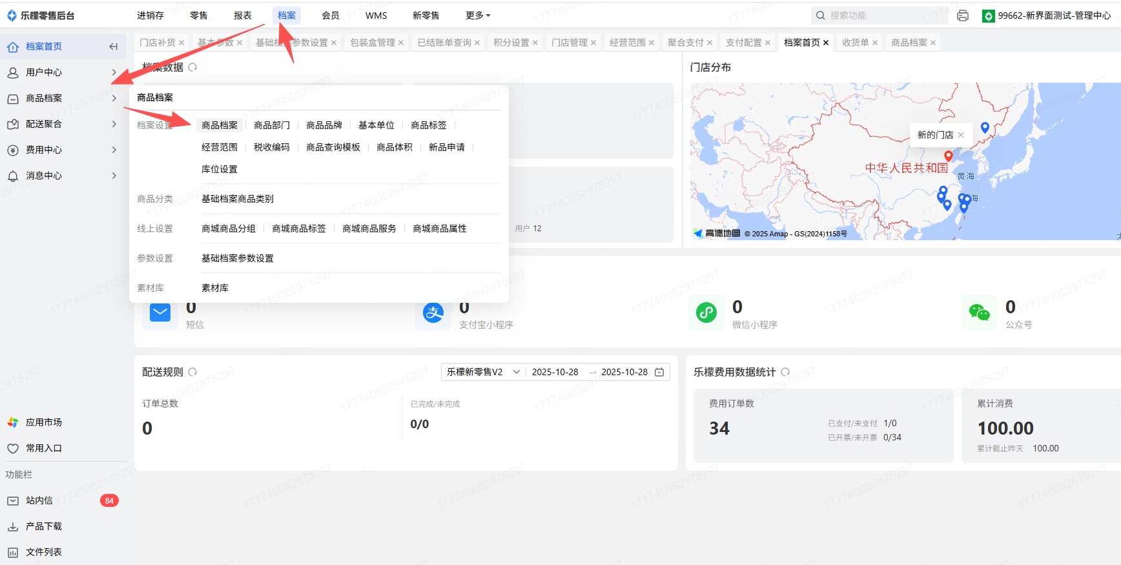The image size is (1121, 565).
Task: Open the 进销存 top menu
Action: click(x=150, y=15)
